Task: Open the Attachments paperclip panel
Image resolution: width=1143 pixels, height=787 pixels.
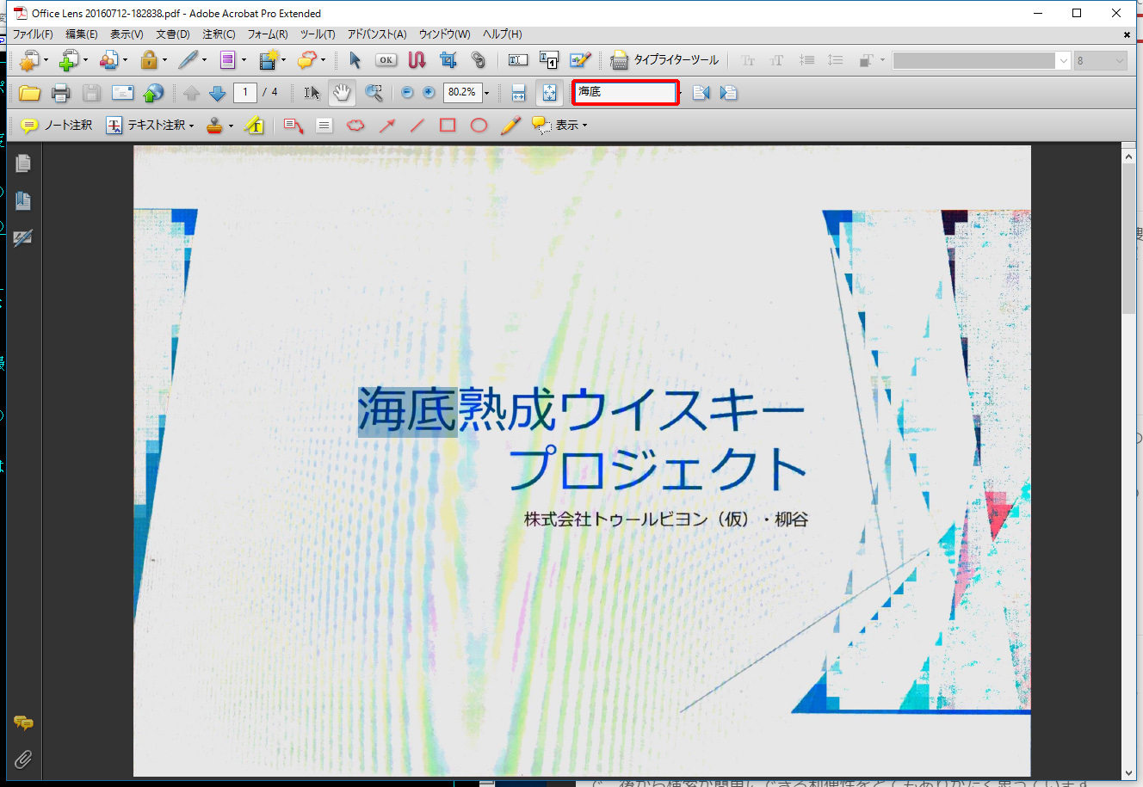Action: 23,759
